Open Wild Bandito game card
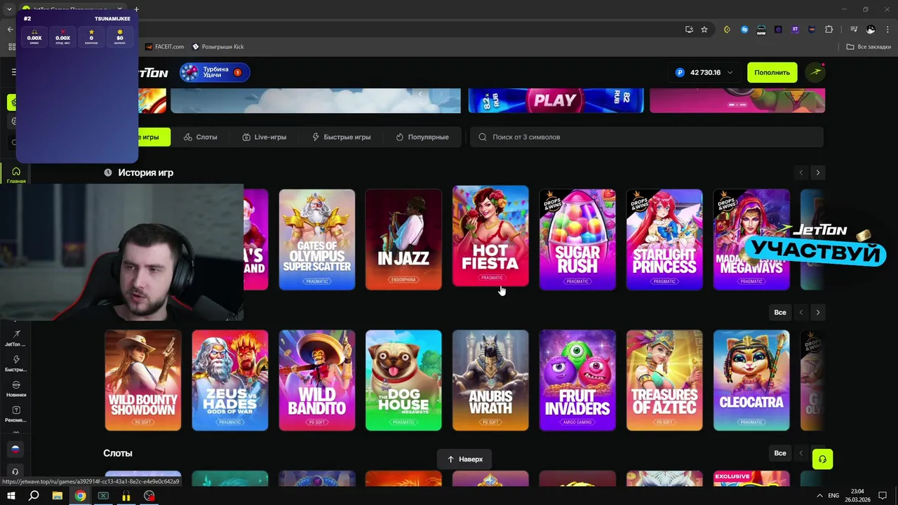 coord(317,380)
